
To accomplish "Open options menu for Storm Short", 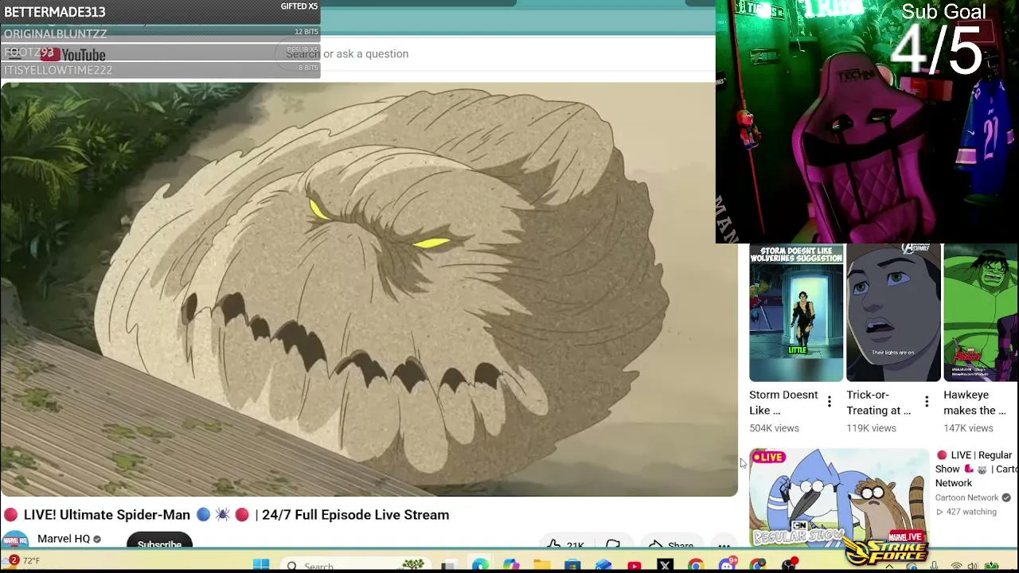I will tap(829, 401).
